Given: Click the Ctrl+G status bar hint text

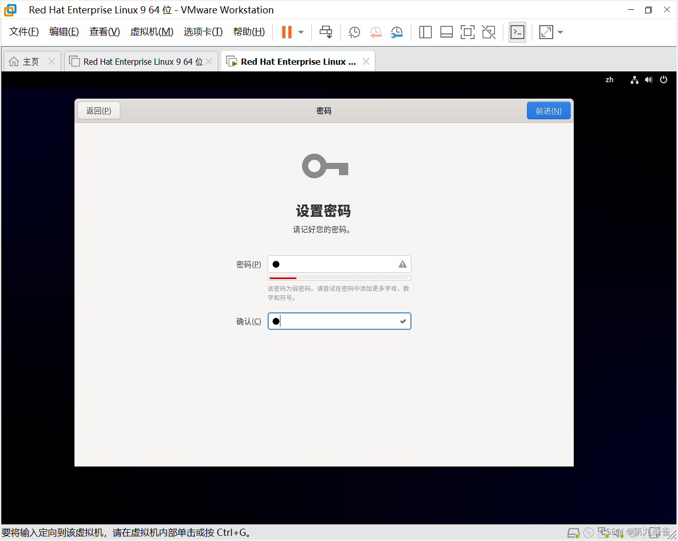Looking at the screenshot, I should click(127, 532).
